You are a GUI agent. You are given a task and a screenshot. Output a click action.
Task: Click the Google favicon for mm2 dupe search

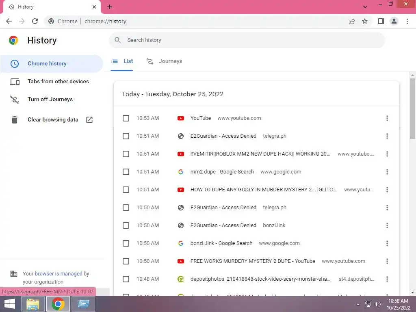click(x=181, y=172)
